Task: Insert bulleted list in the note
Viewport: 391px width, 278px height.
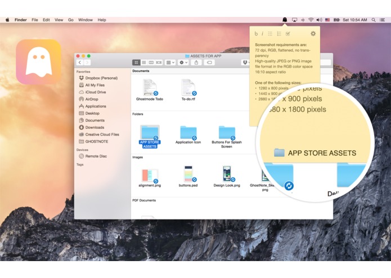Action: pos(270,34)
